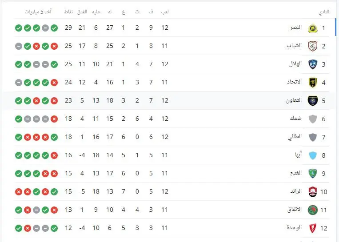Click Abha light-blue shield placeholder

pyautogui.click(x=313, y=155)
